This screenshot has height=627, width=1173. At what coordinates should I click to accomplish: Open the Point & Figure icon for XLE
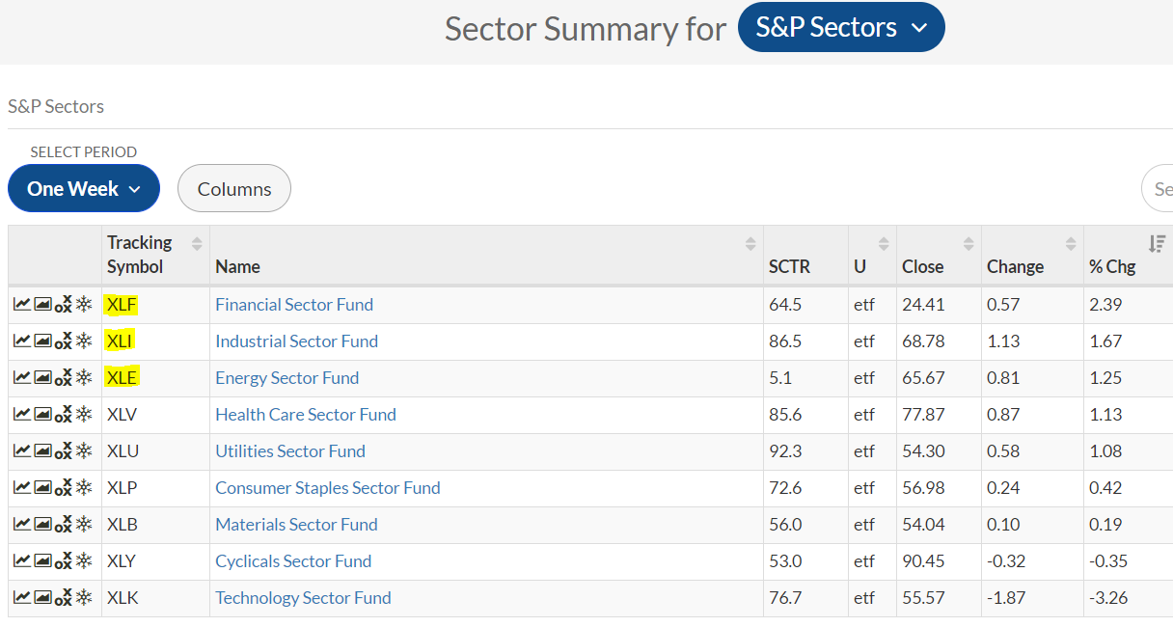coord(63,378)
